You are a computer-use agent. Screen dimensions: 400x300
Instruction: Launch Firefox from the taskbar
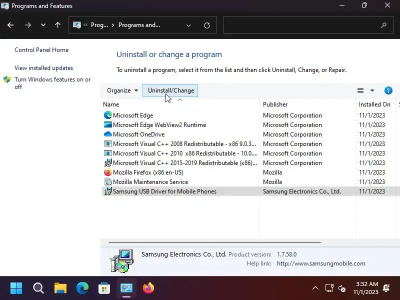[x=148, y=288]
